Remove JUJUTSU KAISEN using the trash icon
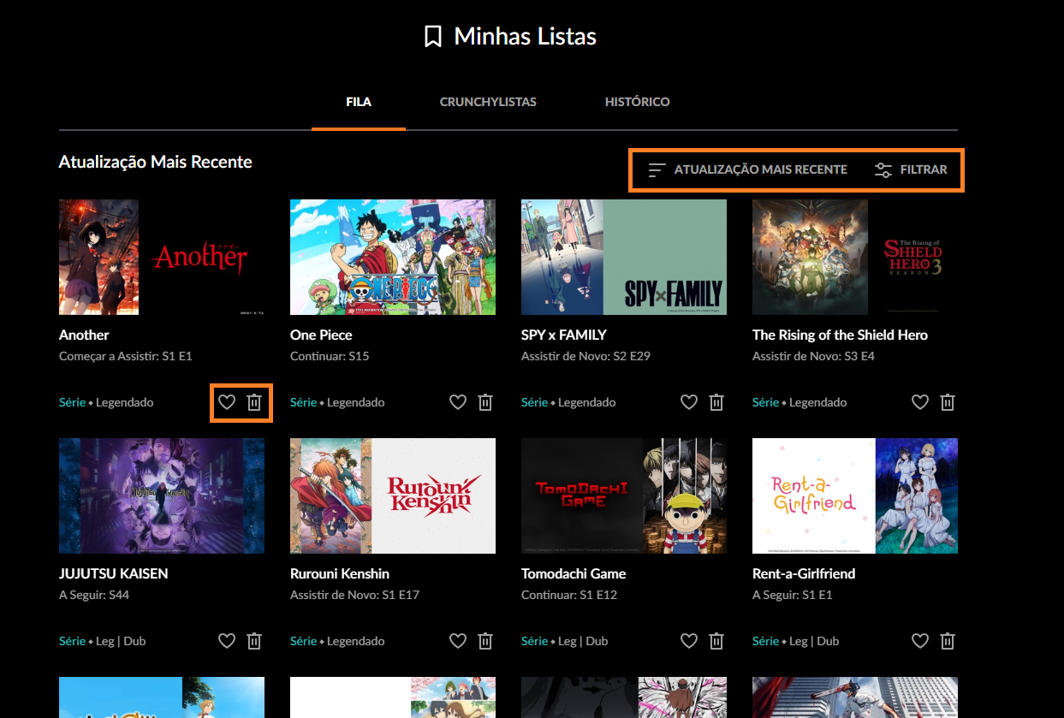This screenshot has height=718, width=1064. pyautogui.click(x=254, y=641)
